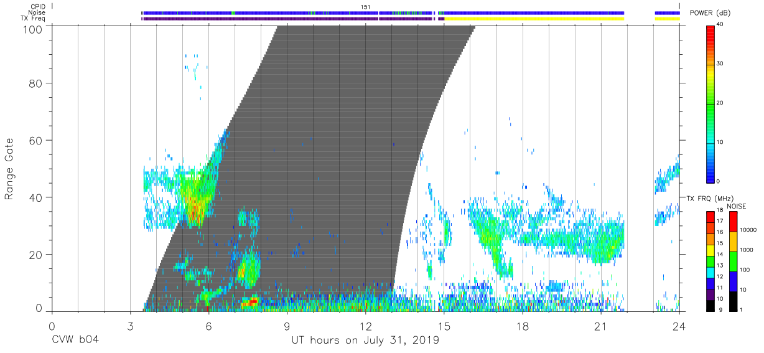The image size is (764, 353).
Task: Click x-axis tick label '15'
Action: point(444,326)
